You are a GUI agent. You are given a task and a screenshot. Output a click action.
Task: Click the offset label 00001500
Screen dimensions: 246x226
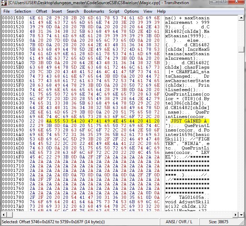click(x=13, y=18)
